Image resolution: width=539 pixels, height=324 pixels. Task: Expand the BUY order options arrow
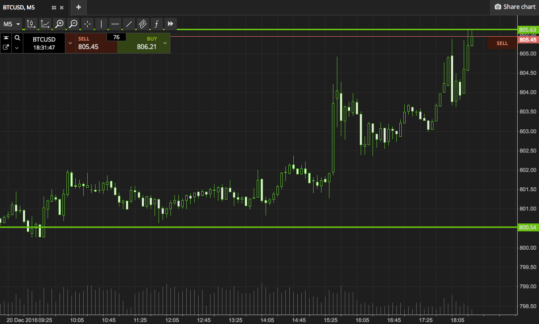pos(165,43)
